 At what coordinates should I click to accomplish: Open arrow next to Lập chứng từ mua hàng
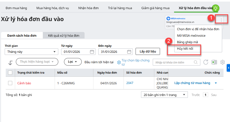click(x=216, y=83)
